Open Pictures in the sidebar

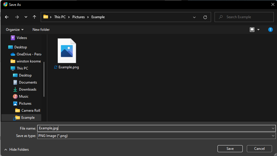tap(25, 104)
